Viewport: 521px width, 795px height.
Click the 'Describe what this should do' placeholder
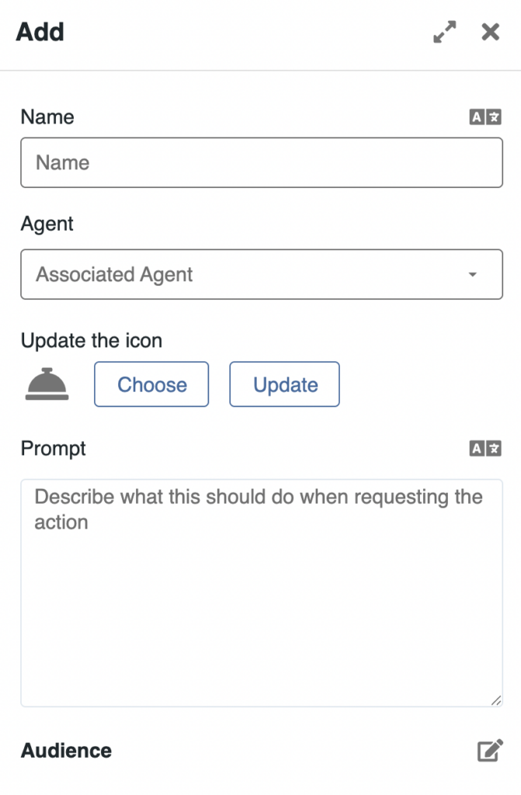259,509
